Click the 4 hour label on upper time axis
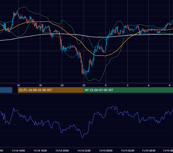This screenshot has height=153, width=173. pyautogui.click(x=149, y=85)
